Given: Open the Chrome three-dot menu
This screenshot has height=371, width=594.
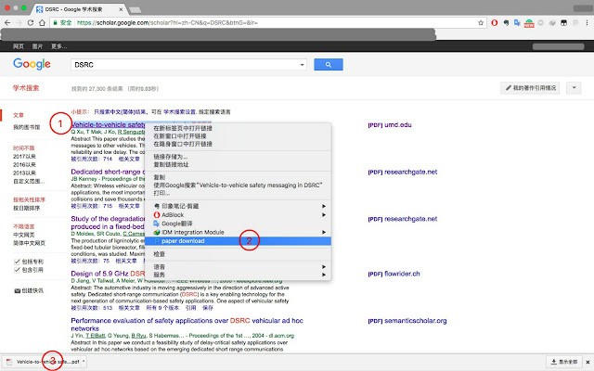Looking at the screenshot, I should (588, 22).
